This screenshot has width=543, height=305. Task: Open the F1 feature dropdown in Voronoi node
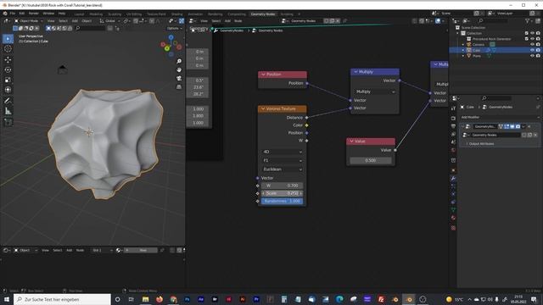point(283,160)
